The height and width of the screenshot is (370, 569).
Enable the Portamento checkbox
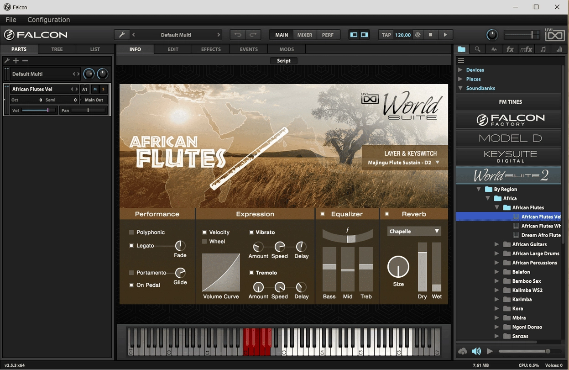point(131,273)
